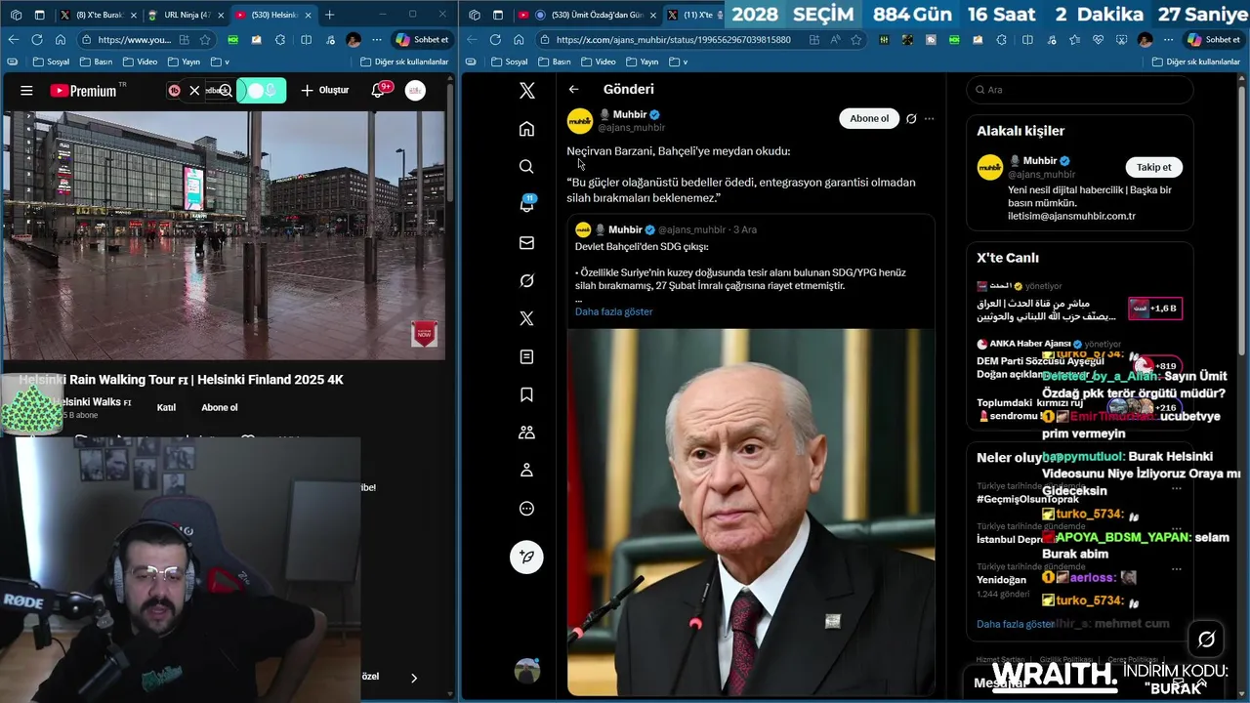Open More circle icon in X sidebar
Screen dimensions: 1250x703
click(526, 509)
